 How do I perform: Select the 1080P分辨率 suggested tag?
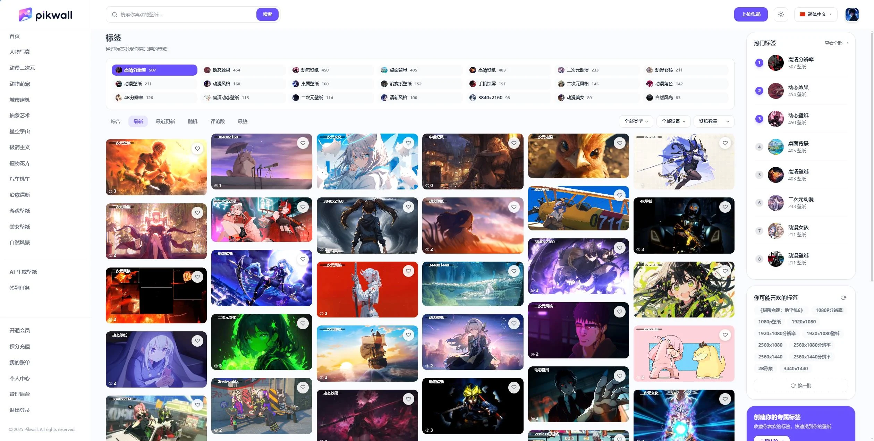point(829,310)
